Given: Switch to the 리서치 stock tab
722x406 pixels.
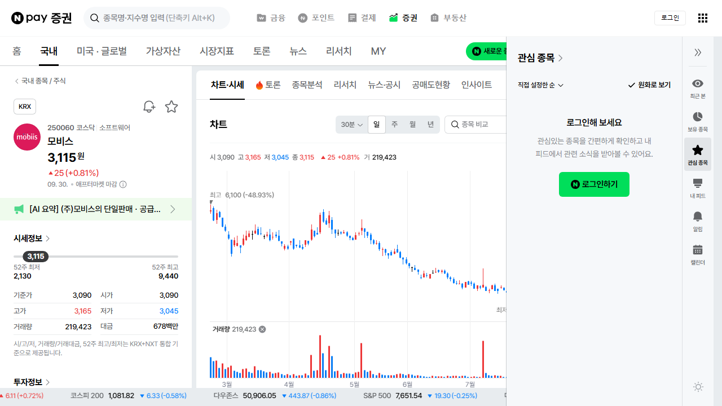Looking at the screenshot, I should [x=345, y=85].
